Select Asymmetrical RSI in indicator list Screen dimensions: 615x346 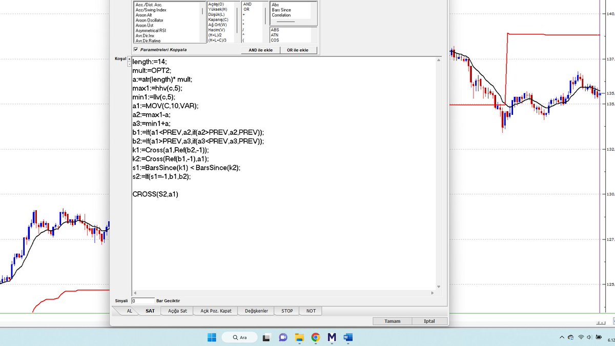151,30
